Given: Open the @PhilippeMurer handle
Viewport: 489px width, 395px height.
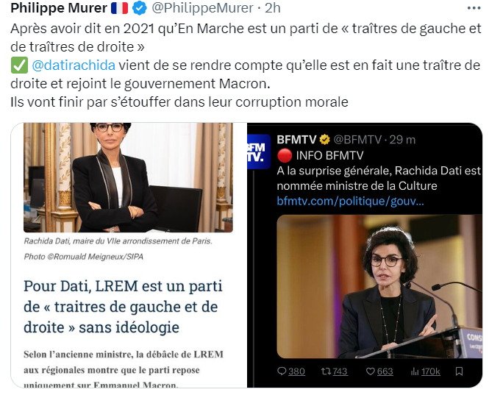Looking at the screenshot, I should [202, 8].
